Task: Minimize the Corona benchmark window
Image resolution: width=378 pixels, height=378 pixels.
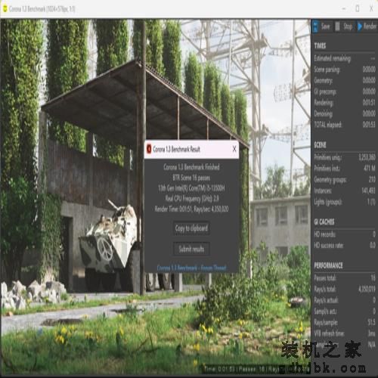Action: [x=344, y=8]
